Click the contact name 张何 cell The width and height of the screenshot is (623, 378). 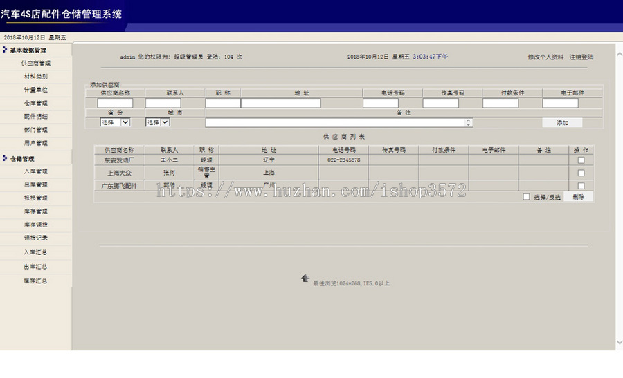pos(170,173)
